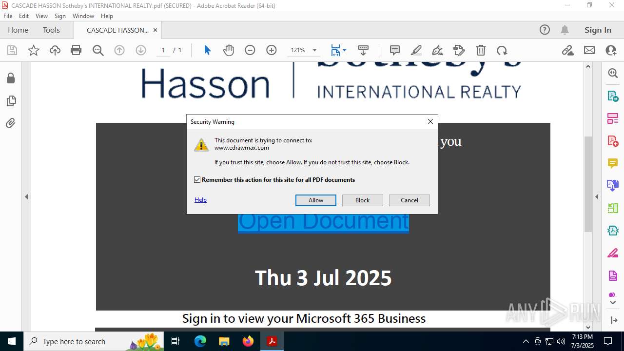624x351 pixels.
Task: Click scroll up arrow of document
Action: click(x=588, y=66)
